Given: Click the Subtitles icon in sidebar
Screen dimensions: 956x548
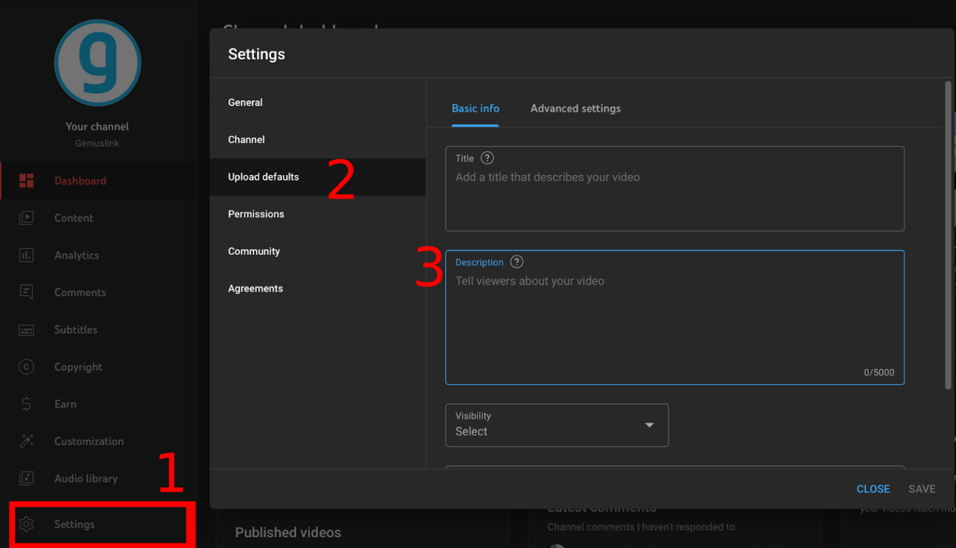Looking at the screenshot, I should 26,330.
